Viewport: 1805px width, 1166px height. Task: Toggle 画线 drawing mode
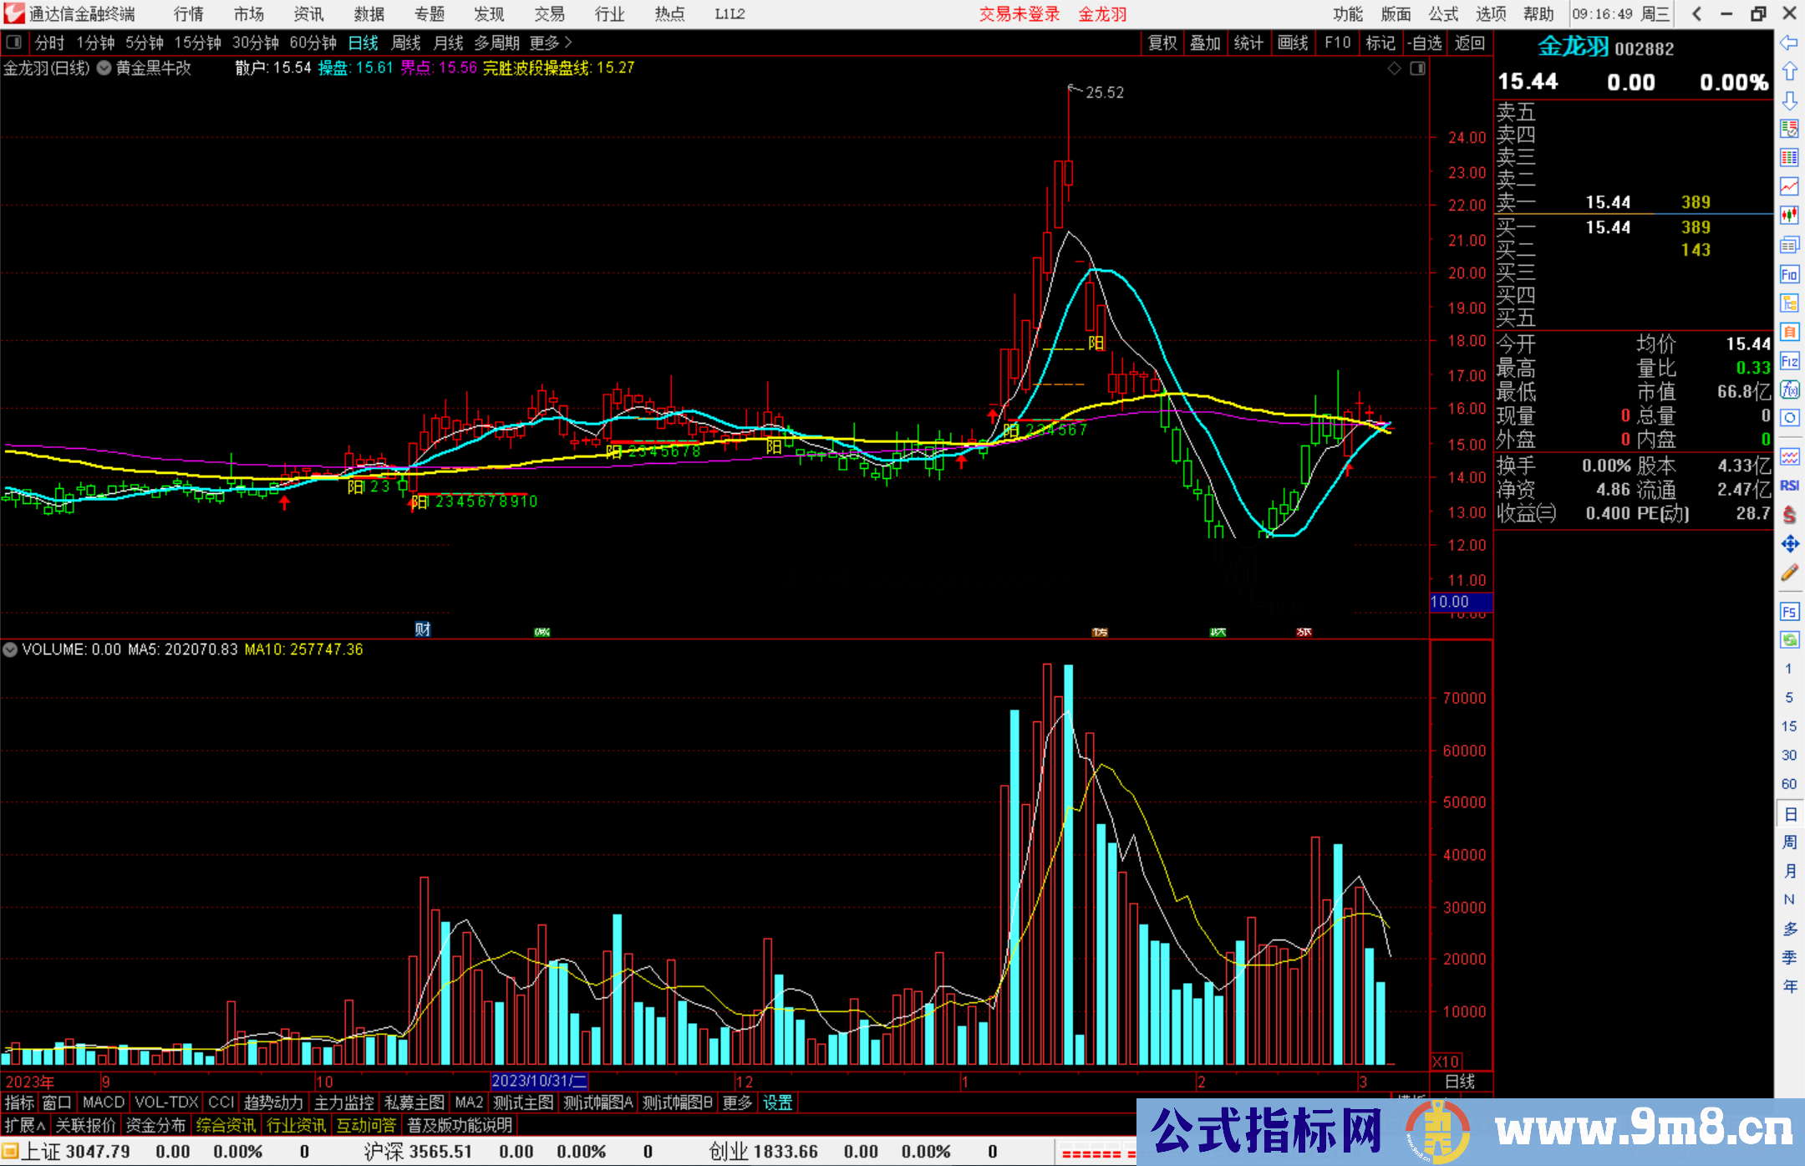tap(1293, 43)
